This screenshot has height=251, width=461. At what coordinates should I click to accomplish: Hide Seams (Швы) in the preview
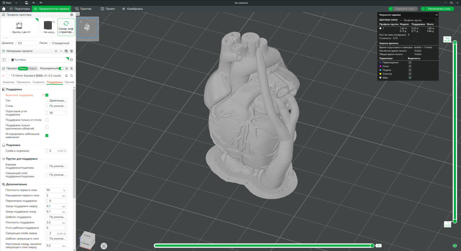click(410, 78)
